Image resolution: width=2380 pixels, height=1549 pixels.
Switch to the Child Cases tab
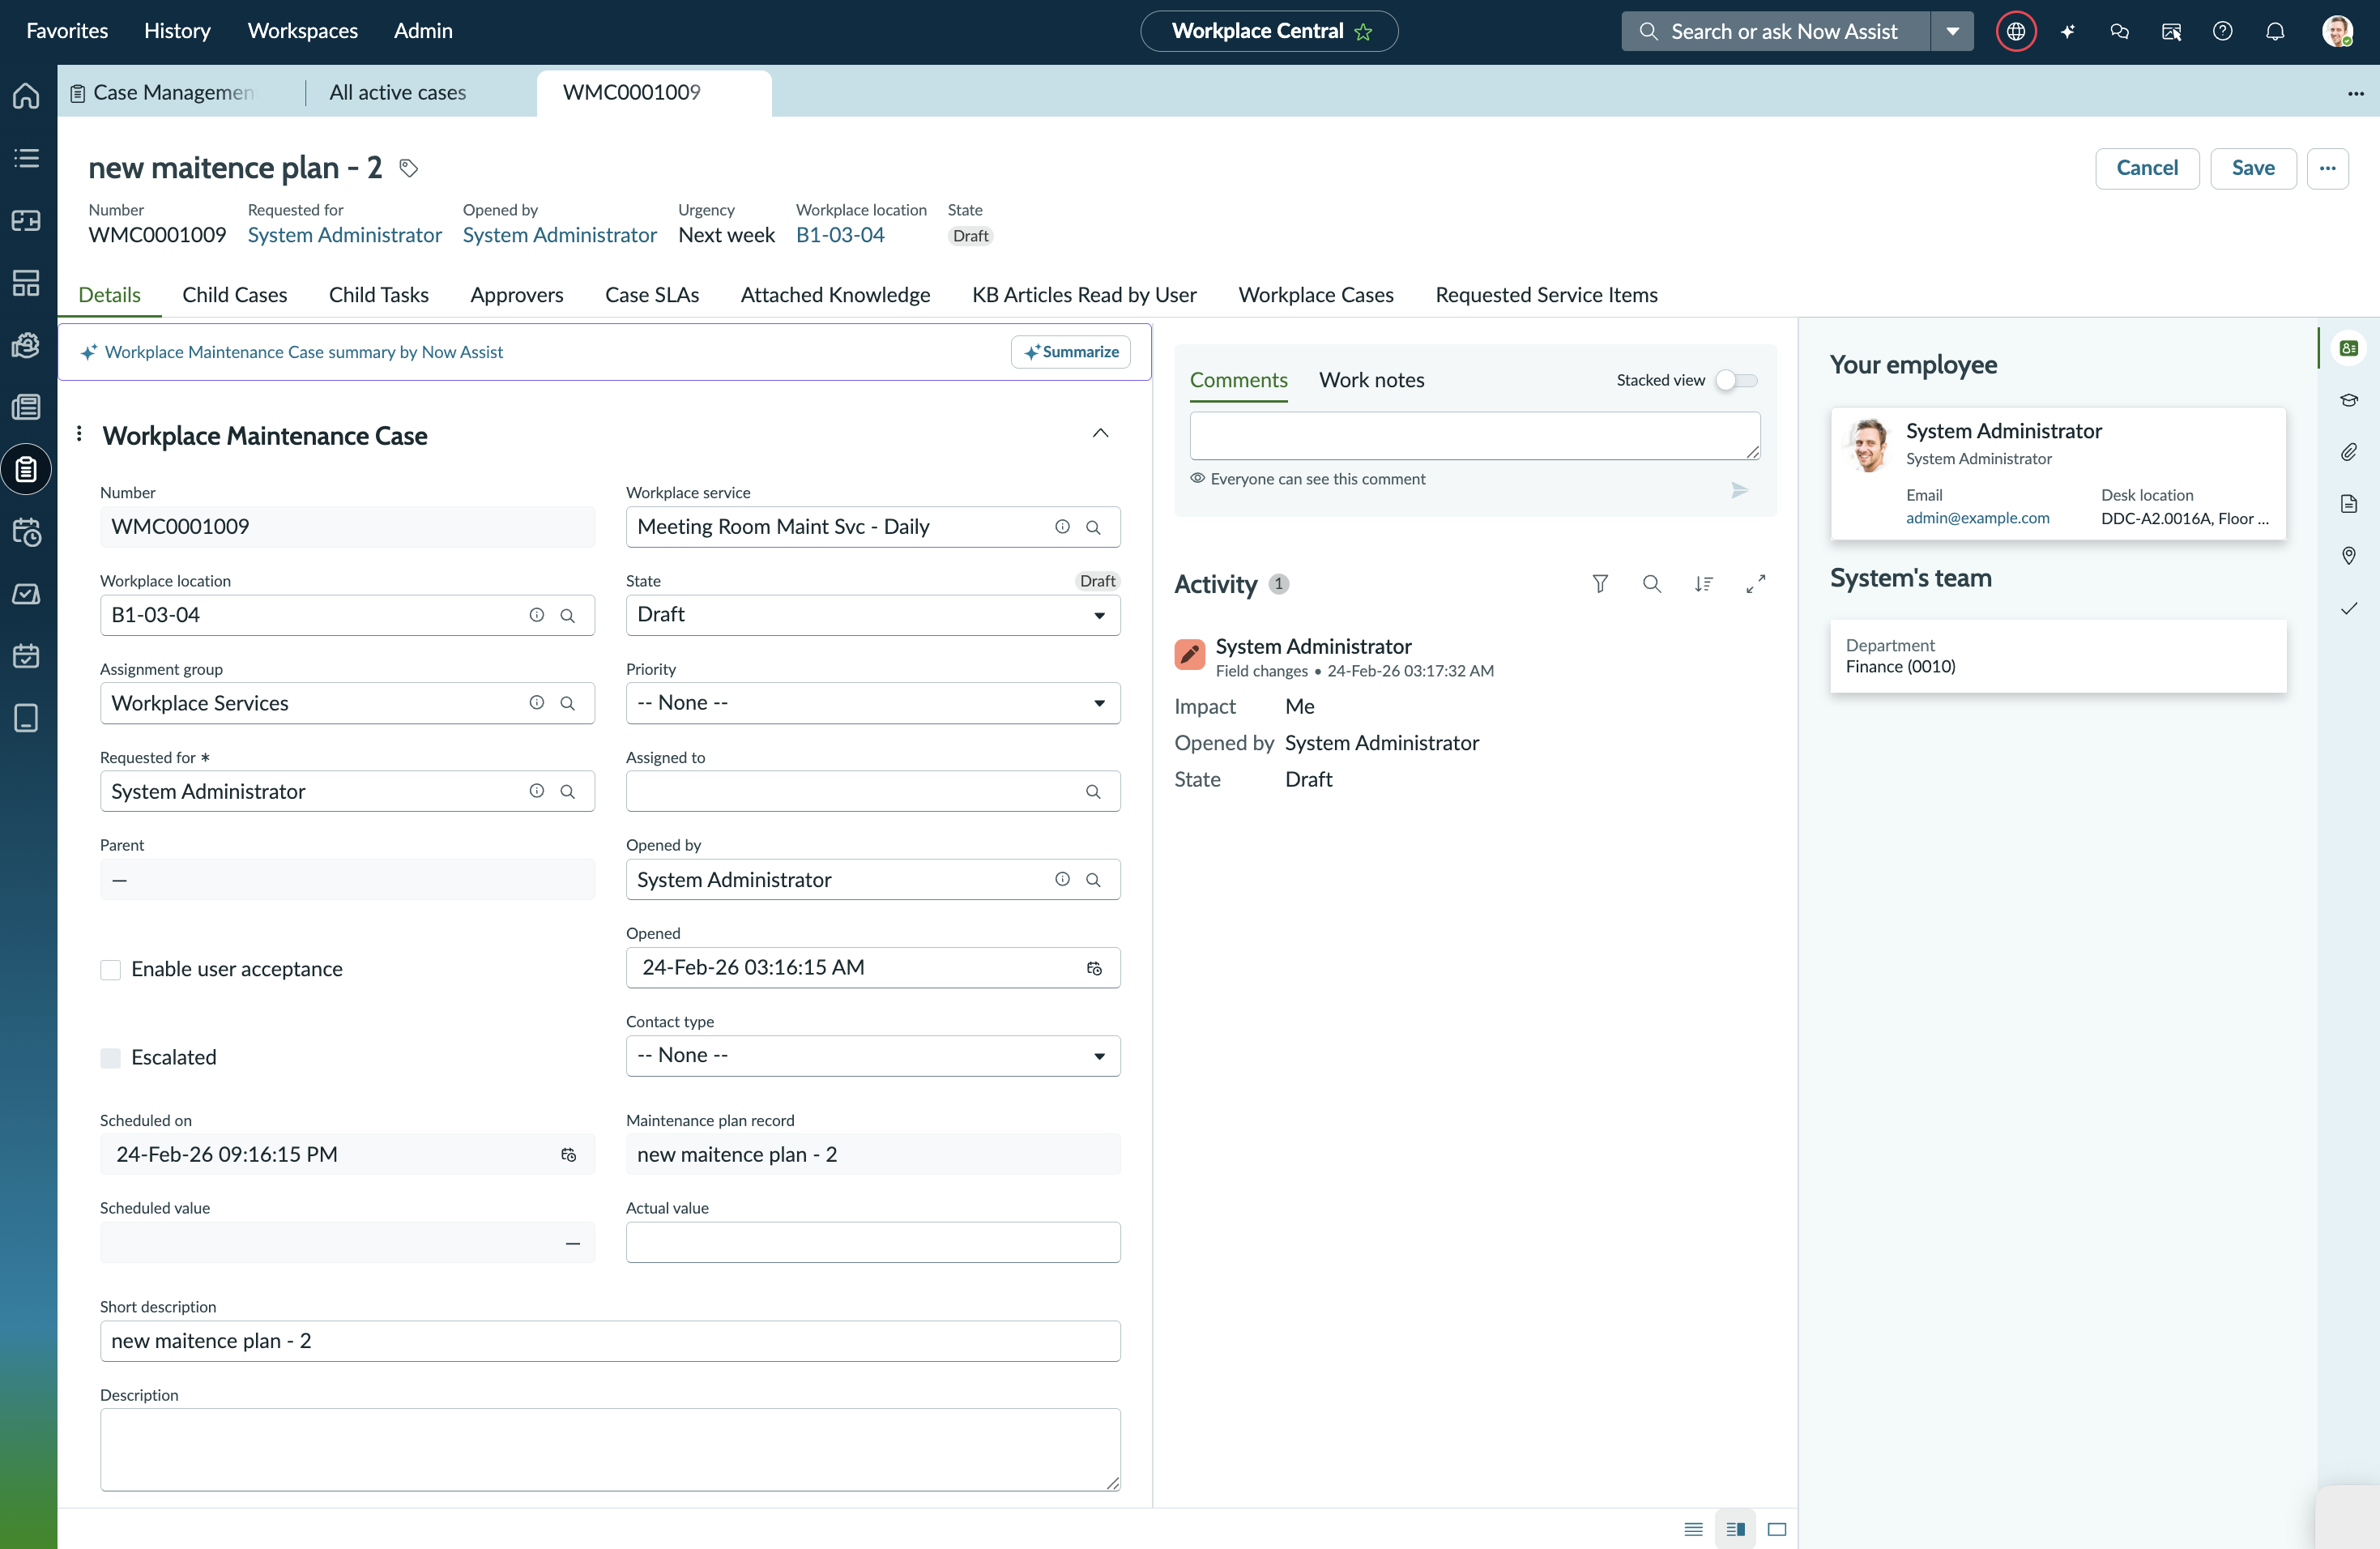coord(235,295)
